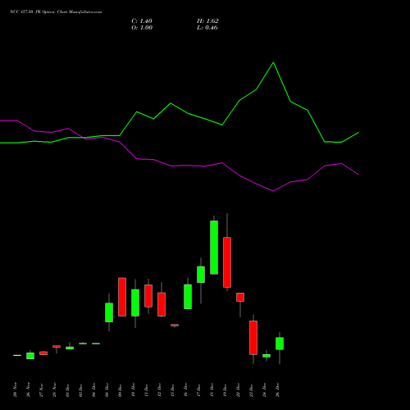Select the green candle for 08 Dec
Image resolution: width=410 pixels, height=410 pixels.
click(109, 312)
